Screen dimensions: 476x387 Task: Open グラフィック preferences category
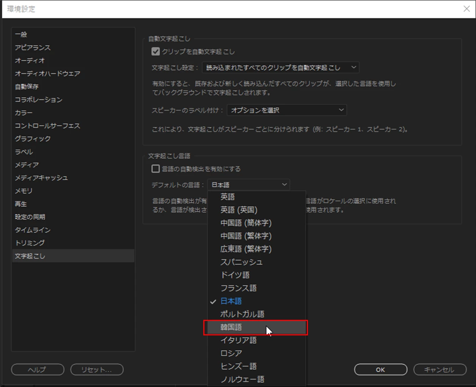pos(73,139)
